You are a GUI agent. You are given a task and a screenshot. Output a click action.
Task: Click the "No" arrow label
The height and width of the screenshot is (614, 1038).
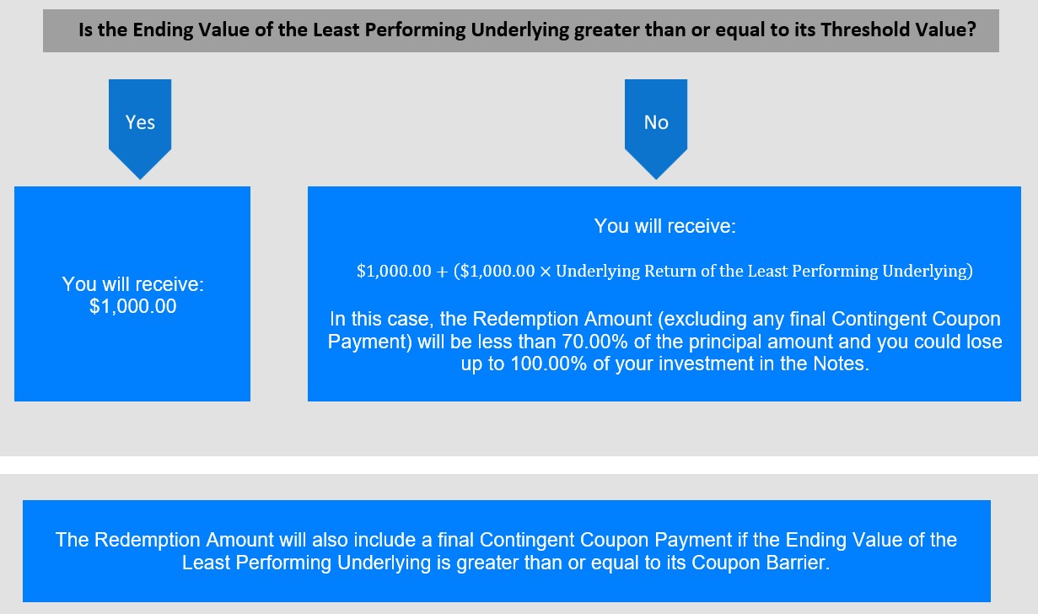tap(656, 122)
